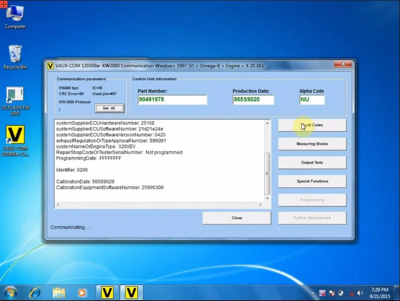This screenshot has width=400, height=301.
Task: Click the vertical scrollbar thumb in info list
Action: tap(267, 173)
